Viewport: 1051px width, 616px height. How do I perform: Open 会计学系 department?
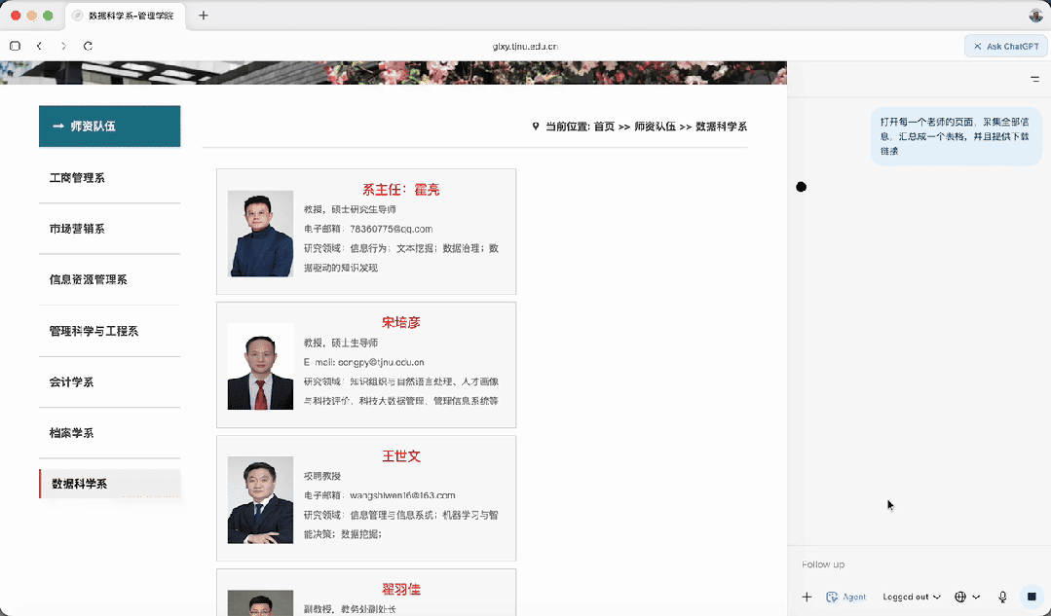point(72,381)
